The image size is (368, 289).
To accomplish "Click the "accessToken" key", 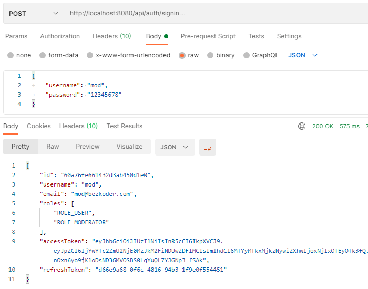I will [x=62, y=241].
